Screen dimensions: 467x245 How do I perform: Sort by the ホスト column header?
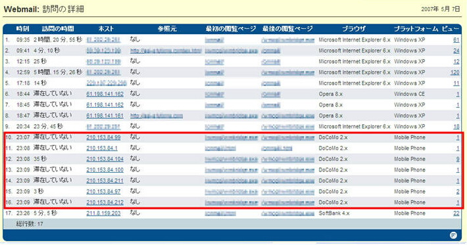(106, 29)
